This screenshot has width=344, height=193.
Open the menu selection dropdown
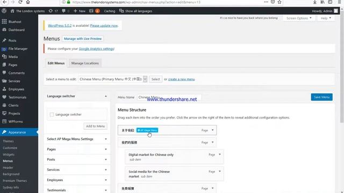click(x=112, y=79)
